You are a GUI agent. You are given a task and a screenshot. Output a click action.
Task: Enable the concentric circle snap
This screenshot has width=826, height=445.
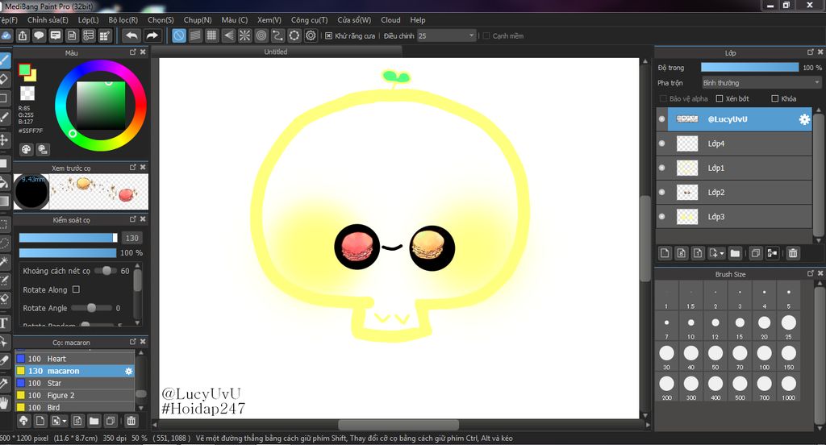click(x=261, y=35)
